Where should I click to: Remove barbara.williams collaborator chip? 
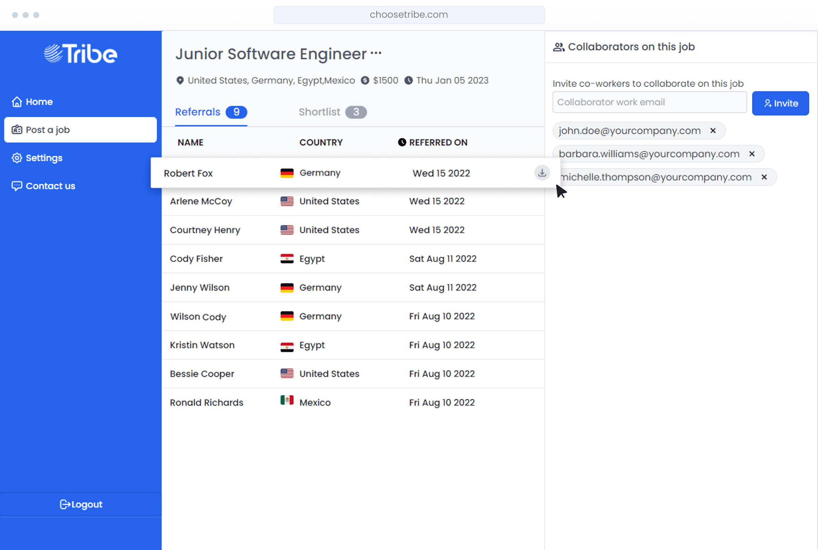pyautogui.click(x=752, y=154)
